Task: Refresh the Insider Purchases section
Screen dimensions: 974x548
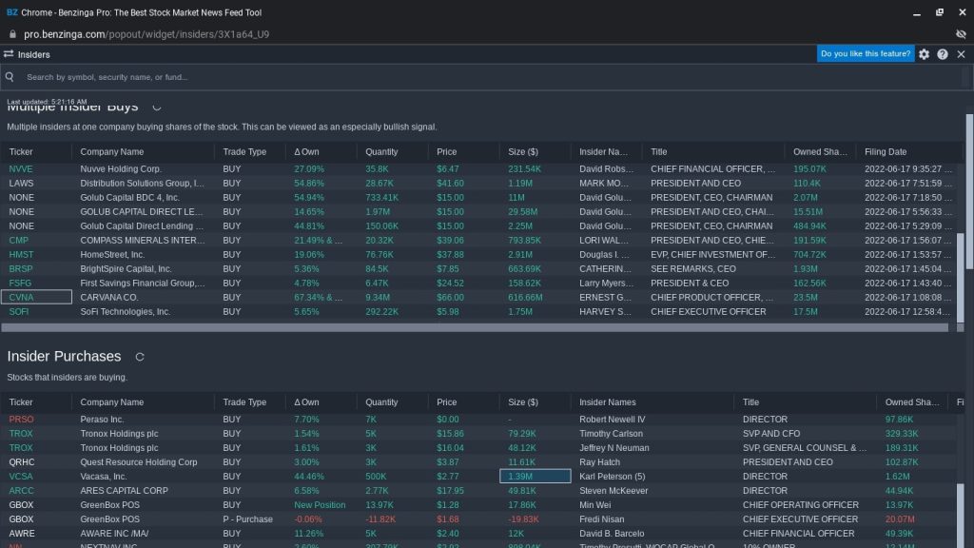Action: click(140, 357)
